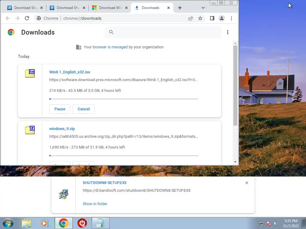
Task: Click the downloads list scrollbar thumb
Action: 235,86
